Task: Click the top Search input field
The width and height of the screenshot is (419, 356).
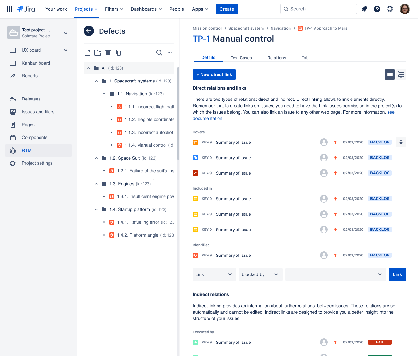Action: tap(319, 9)
